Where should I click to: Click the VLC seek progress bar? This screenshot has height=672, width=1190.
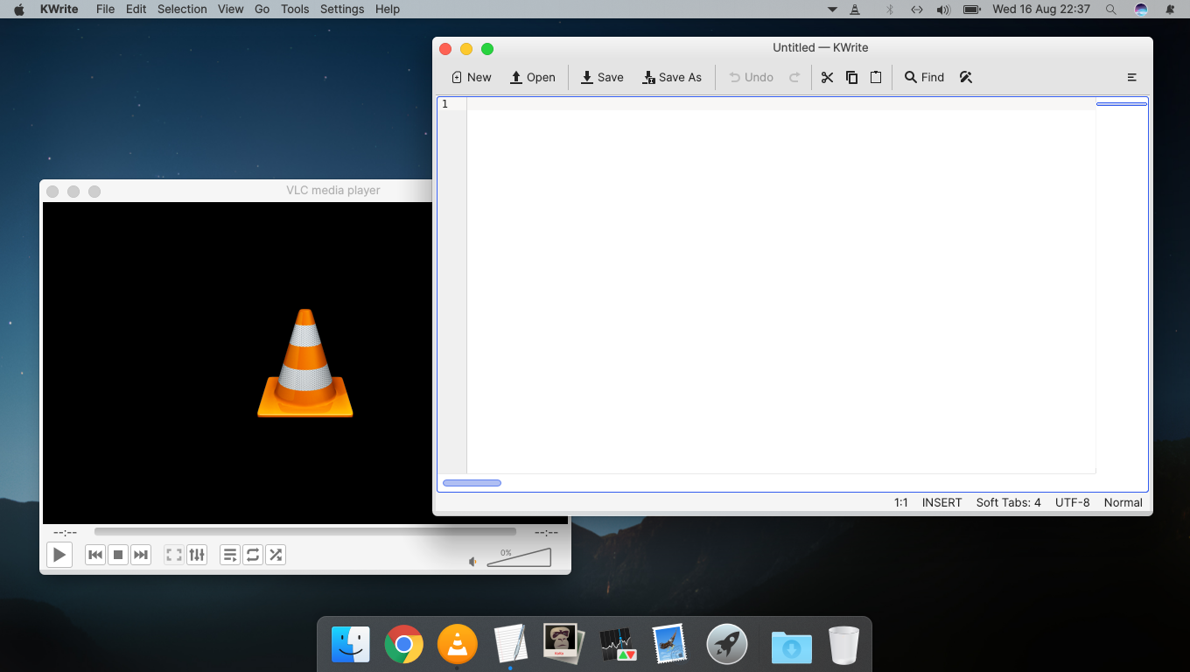(x=305, y=531)
